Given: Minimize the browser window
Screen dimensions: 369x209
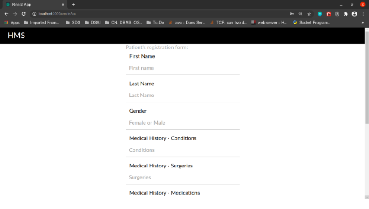Looking at the screenshot, I should (x=341, y=5).
